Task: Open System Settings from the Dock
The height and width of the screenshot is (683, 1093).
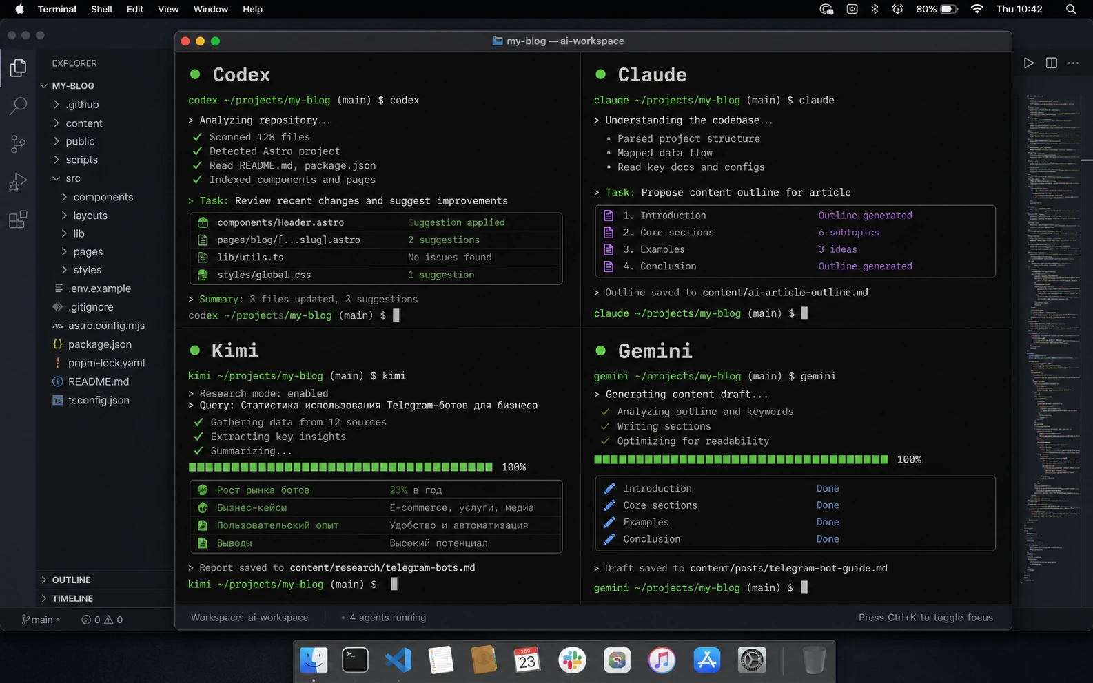Action: pos(752,660)
